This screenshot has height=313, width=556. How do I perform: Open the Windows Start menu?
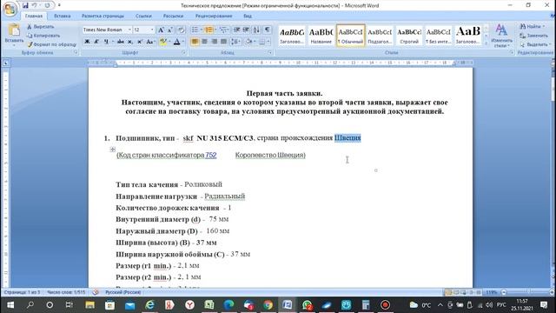click(x=10, y=305)
